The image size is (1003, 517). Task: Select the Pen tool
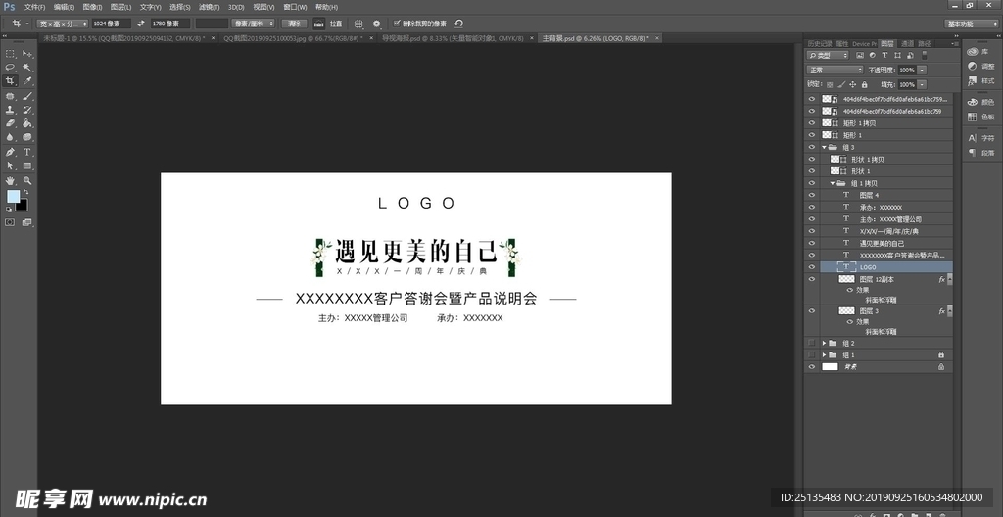(x=10, y=153)
